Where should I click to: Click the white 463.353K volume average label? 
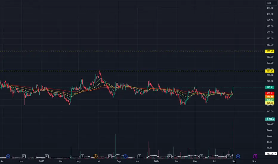tap(271, 154)
